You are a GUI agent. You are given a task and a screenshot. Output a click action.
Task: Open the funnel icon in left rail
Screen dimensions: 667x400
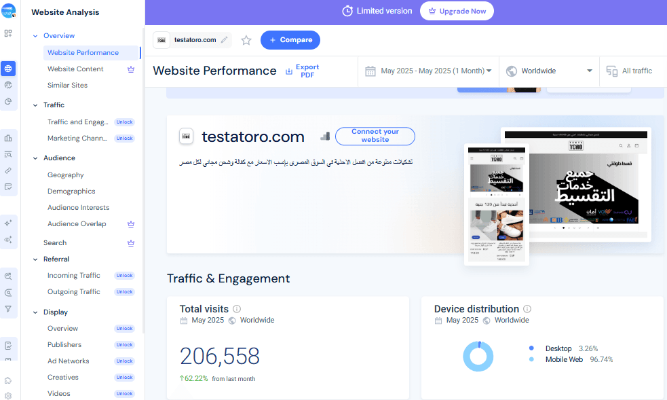(8, 309)
